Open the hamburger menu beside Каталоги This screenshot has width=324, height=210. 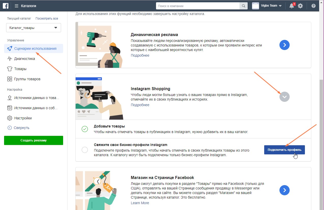pos(16,6)
